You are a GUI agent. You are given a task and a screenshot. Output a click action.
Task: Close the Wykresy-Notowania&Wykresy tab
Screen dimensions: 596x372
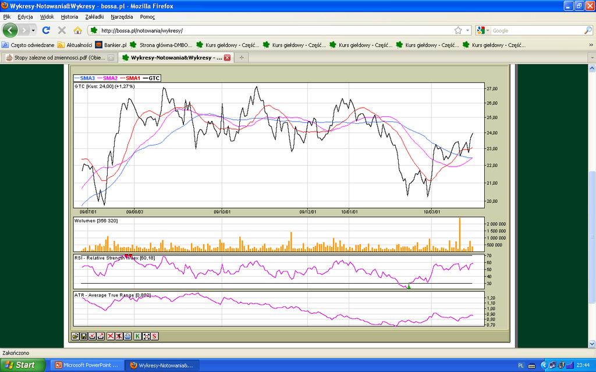pyautogui.click(x=227, y=58)
